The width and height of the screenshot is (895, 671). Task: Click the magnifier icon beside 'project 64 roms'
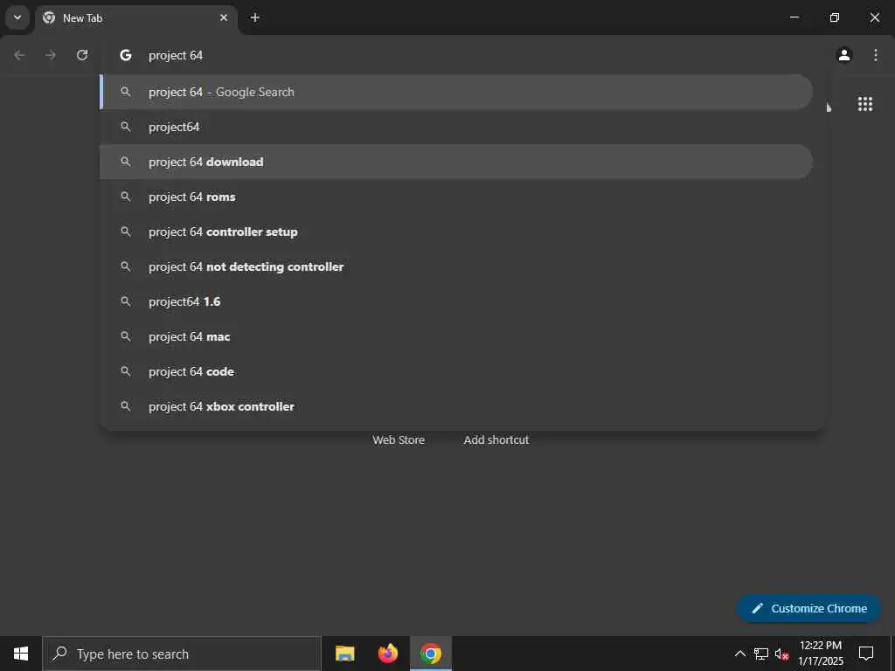[x=126, y=197]
